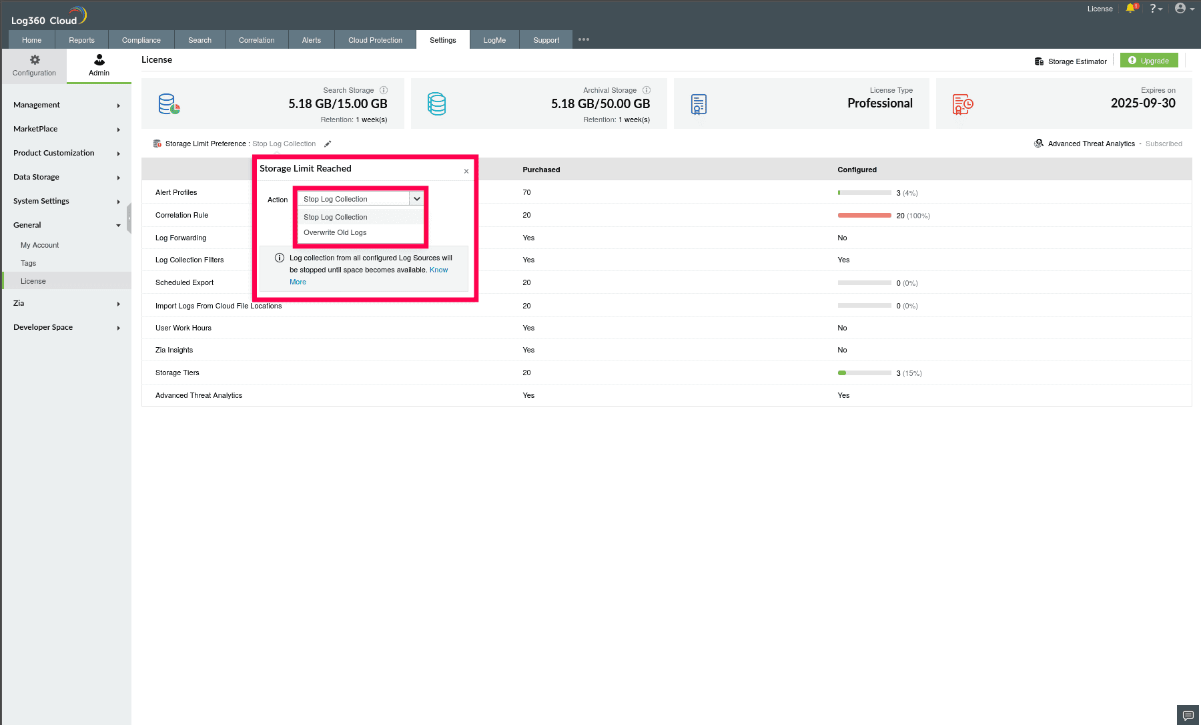Click the Storage Tiers usage bar
1201x725 pixels.
[x=865, y=373]
